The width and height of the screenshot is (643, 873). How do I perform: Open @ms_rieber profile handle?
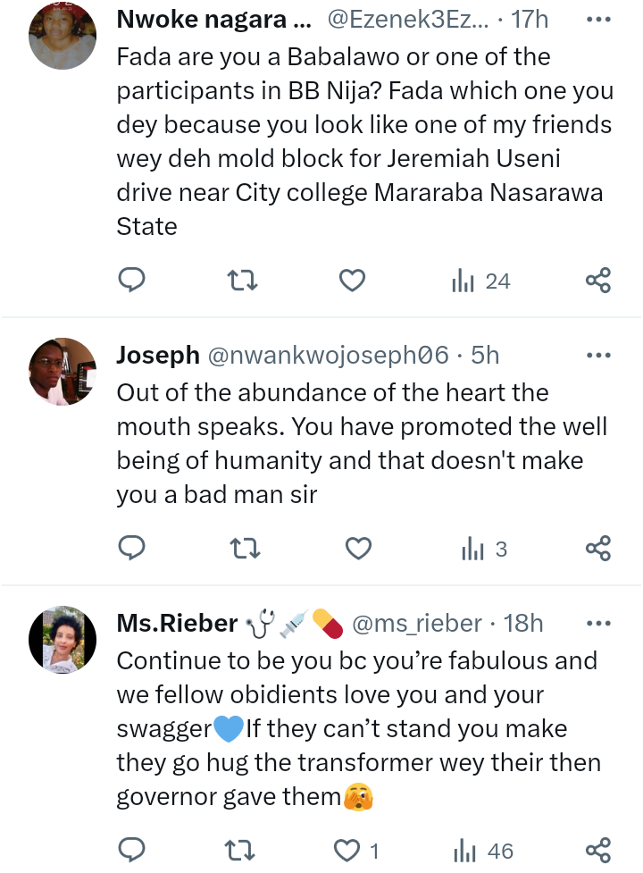[418, 623]
